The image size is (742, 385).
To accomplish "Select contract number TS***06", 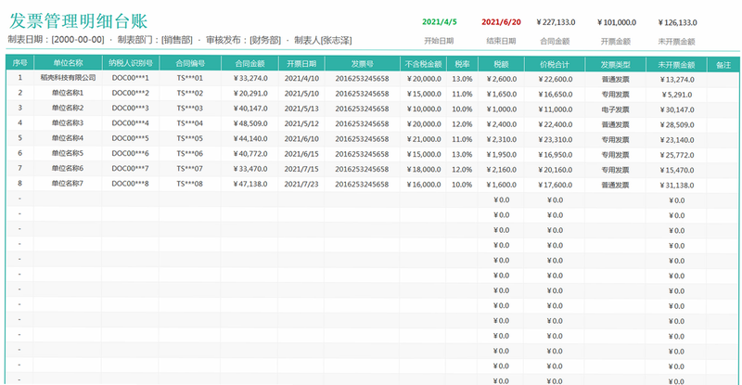I will tap(190, 154).
